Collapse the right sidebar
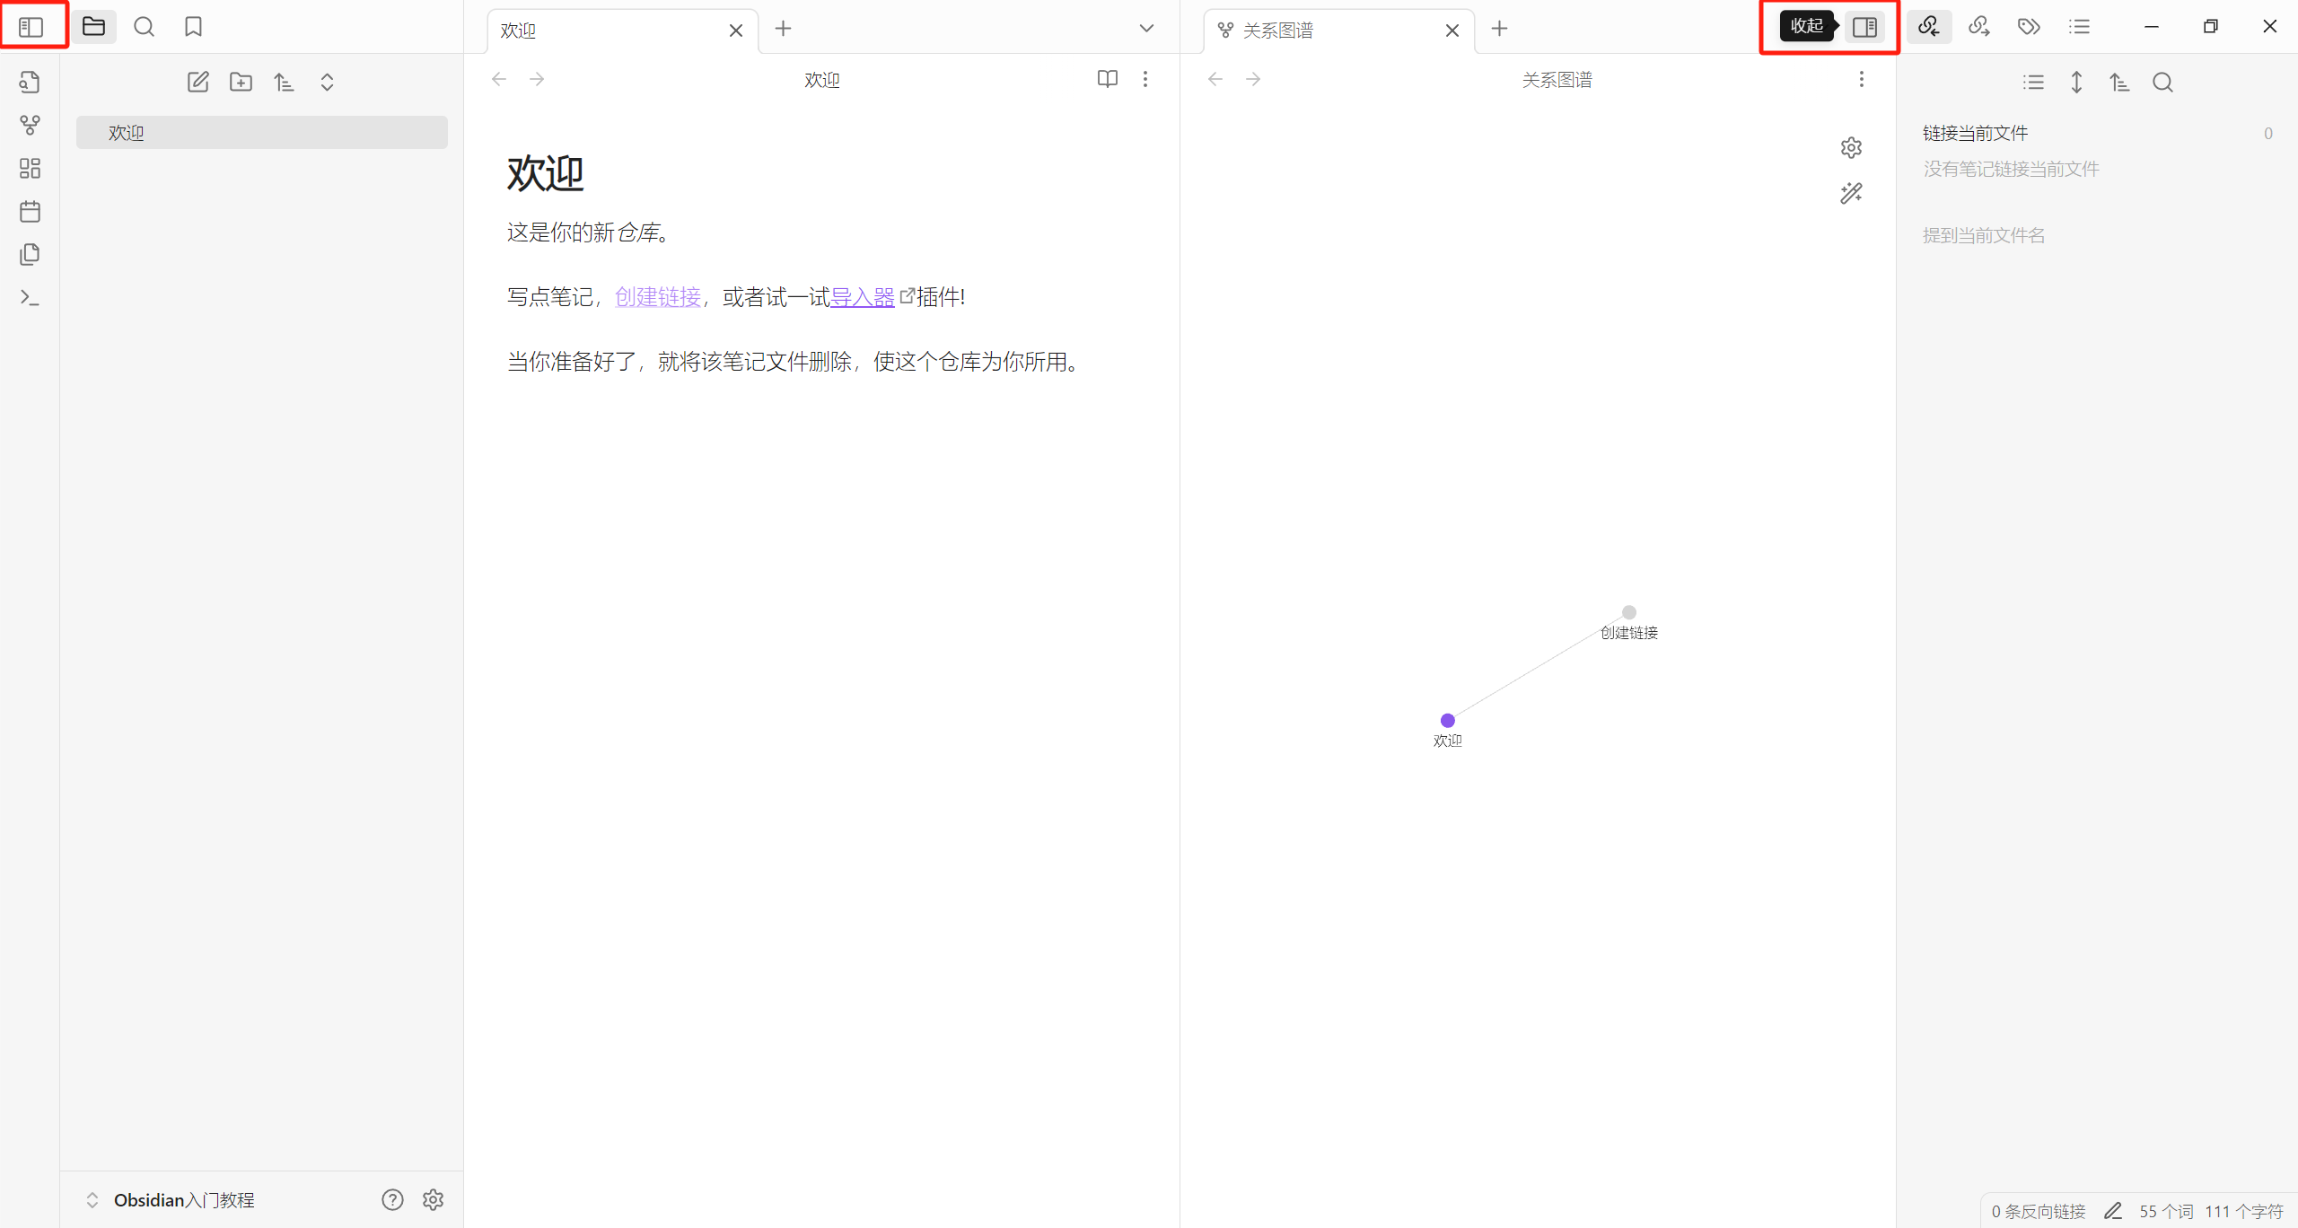 click(x=1865, y=27)
